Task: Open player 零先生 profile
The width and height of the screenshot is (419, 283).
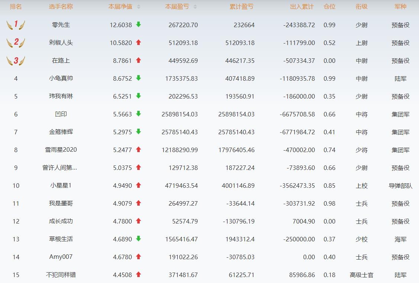Action: (x=61, y=25)
